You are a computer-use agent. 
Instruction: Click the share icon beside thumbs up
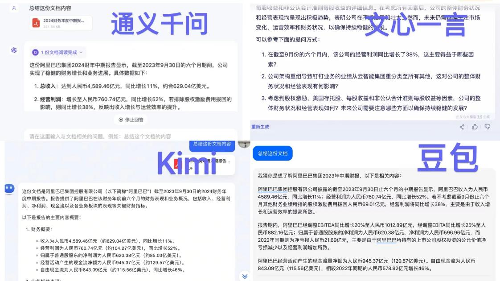462,127
